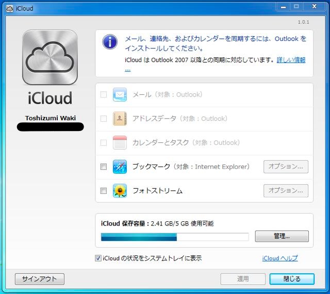
Task: Click the 閉じる button
Action: pyautogui.click(x=292, y=279)
